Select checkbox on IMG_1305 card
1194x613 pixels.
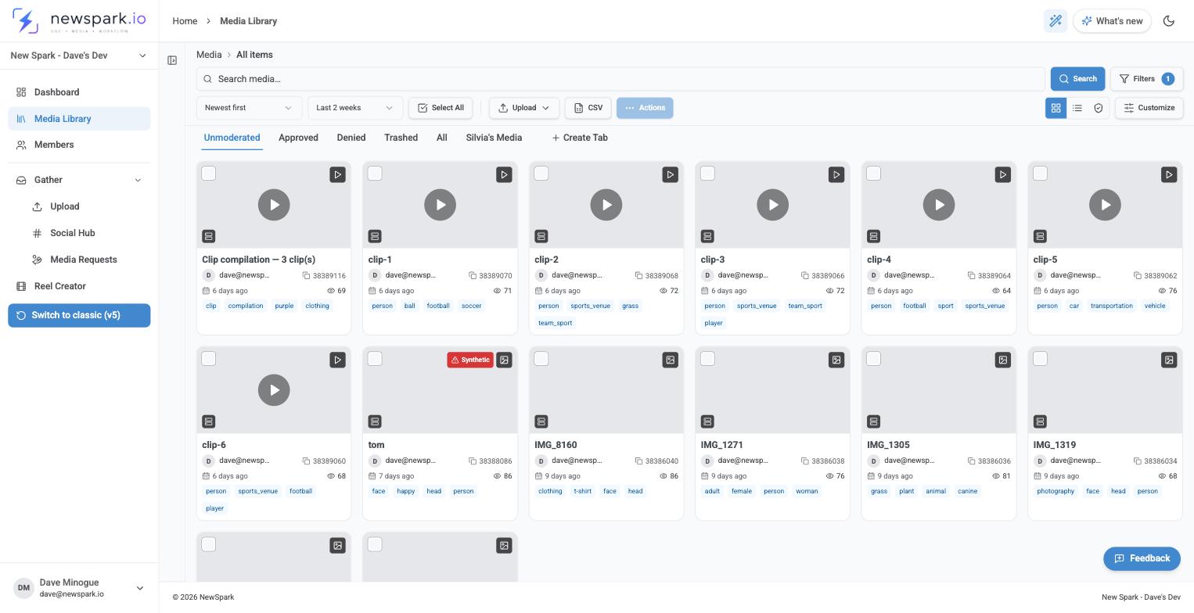tap(874, 359)
